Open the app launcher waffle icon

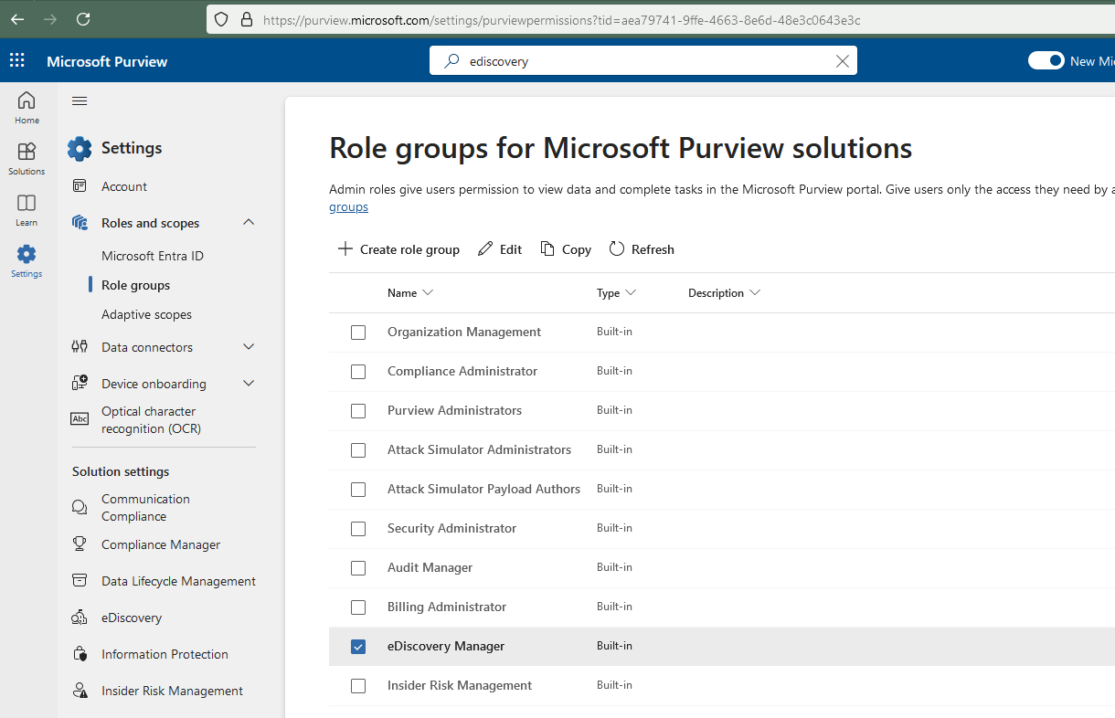(17, 61)
